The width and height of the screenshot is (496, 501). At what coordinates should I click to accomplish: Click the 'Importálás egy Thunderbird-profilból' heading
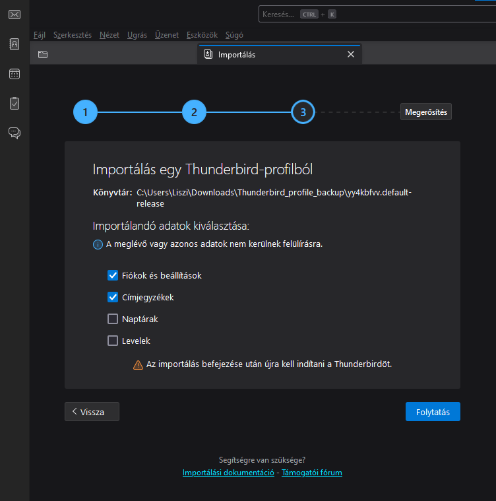(x=202, y=170)
